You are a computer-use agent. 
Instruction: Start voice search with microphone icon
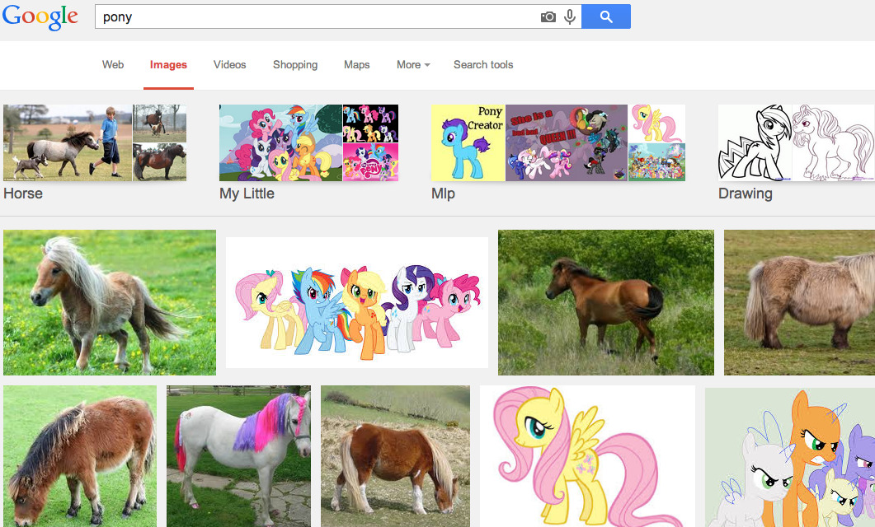pos(569,16)
